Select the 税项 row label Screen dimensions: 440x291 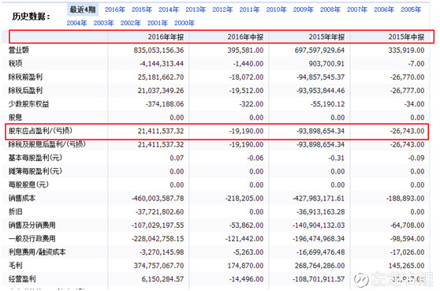coord(16,64)
